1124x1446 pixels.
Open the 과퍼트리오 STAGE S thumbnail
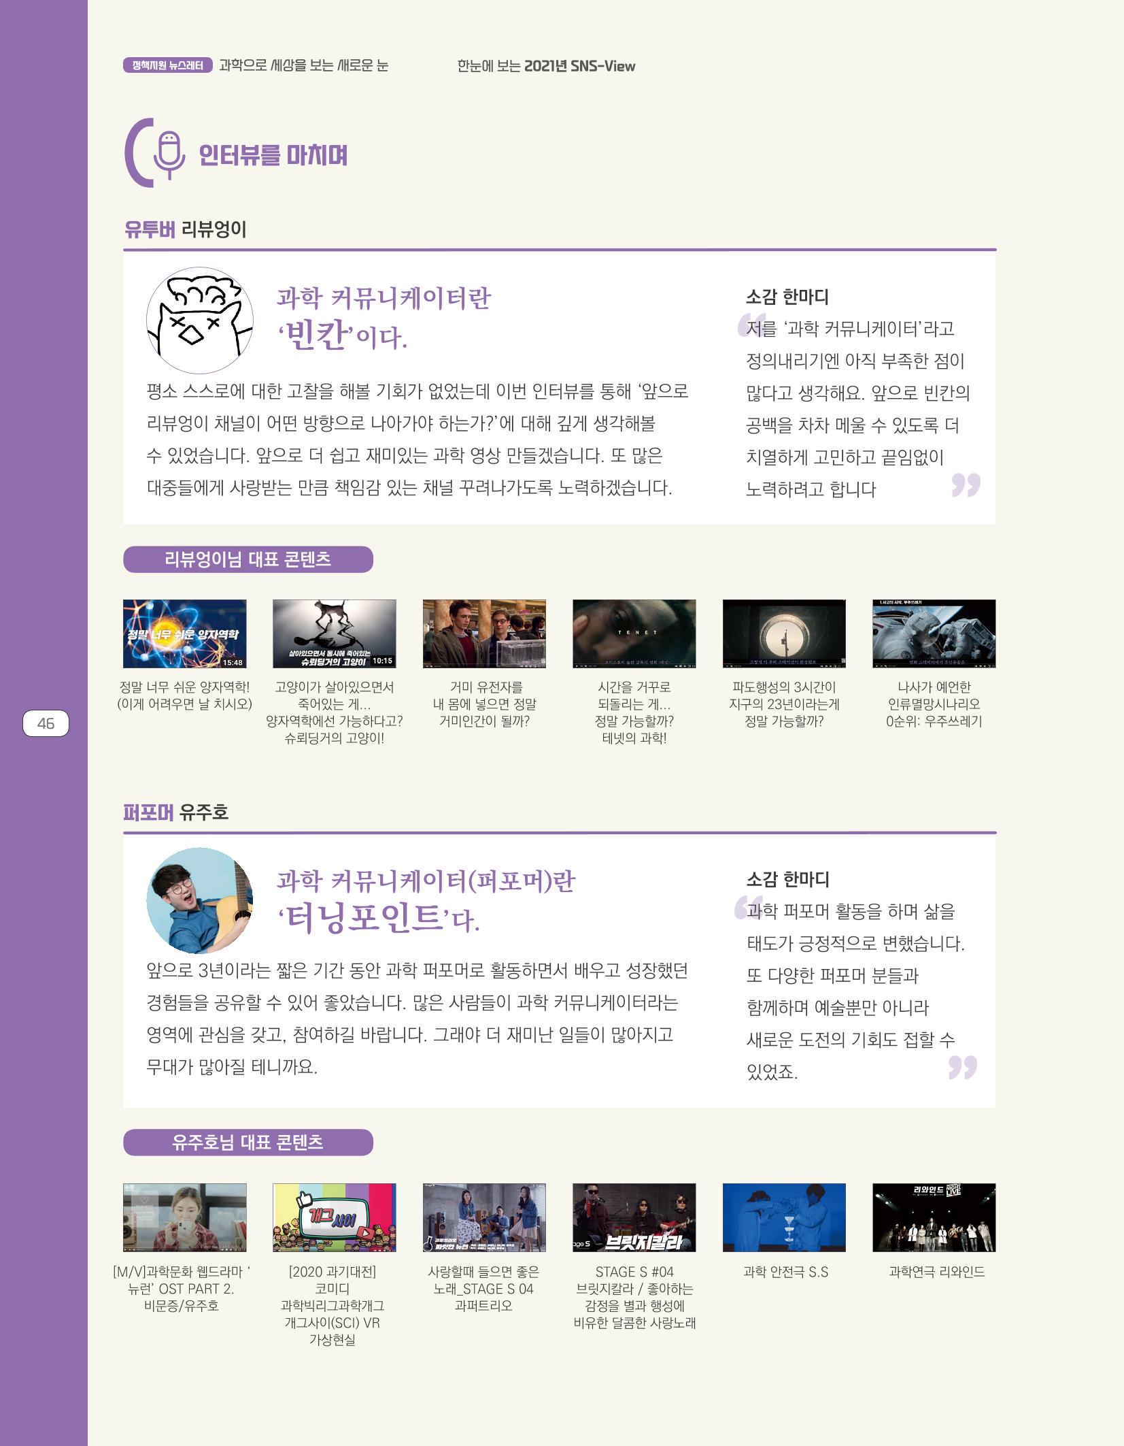coord(484,1217)
